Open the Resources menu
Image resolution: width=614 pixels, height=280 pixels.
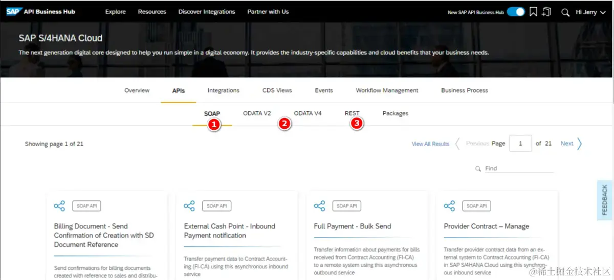click(152, 12)
